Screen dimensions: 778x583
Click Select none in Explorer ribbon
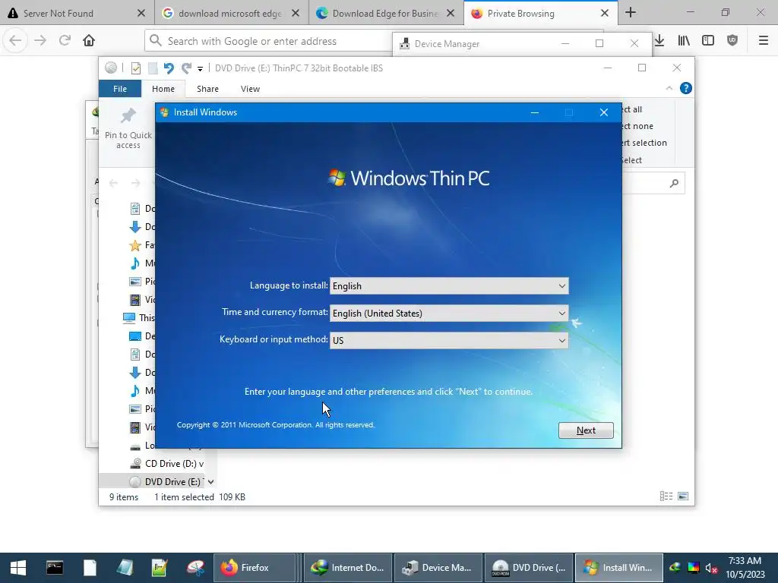(637, 126)
